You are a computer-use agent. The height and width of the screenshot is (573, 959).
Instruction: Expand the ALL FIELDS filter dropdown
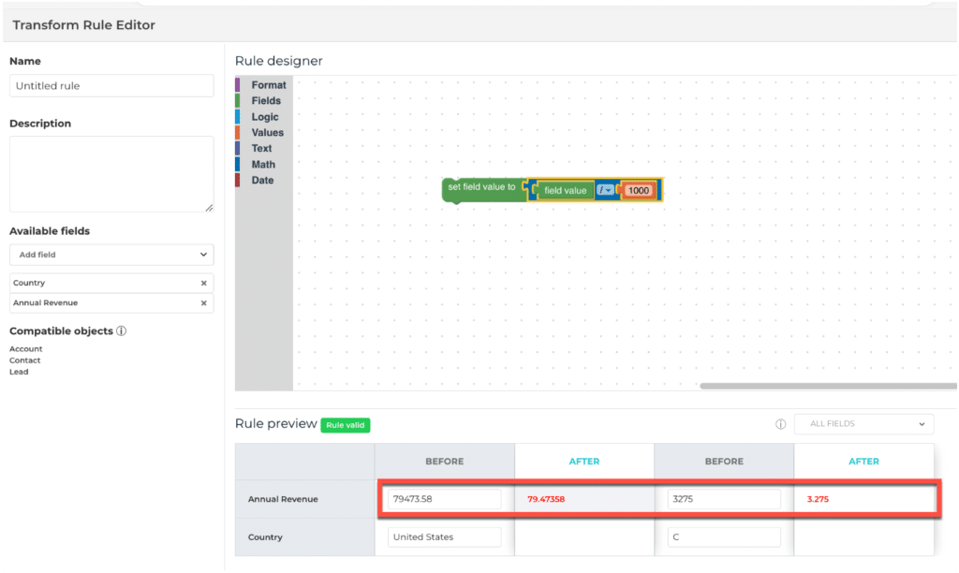point(863,424)
